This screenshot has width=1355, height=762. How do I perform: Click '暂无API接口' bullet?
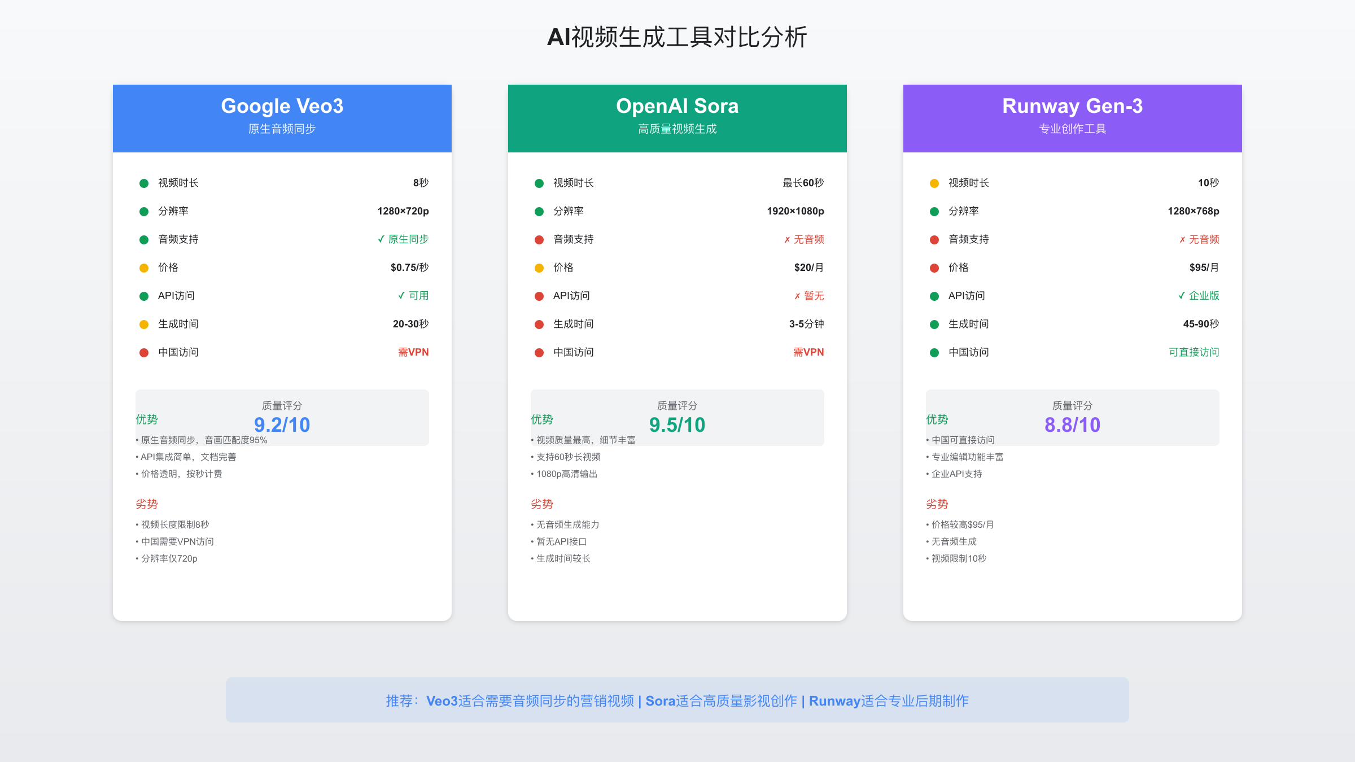click(x=559, y=542)
